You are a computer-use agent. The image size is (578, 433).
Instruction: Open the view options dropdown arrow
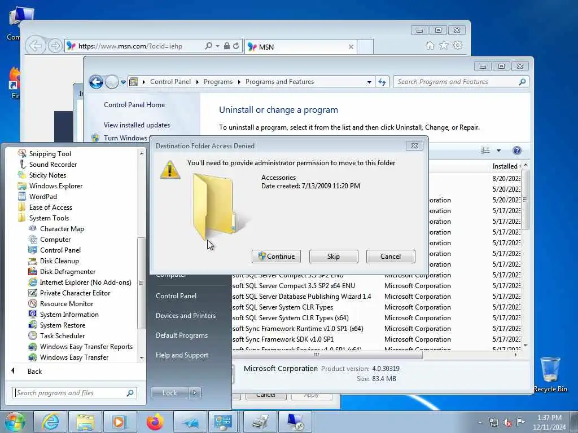pos(498,150)
